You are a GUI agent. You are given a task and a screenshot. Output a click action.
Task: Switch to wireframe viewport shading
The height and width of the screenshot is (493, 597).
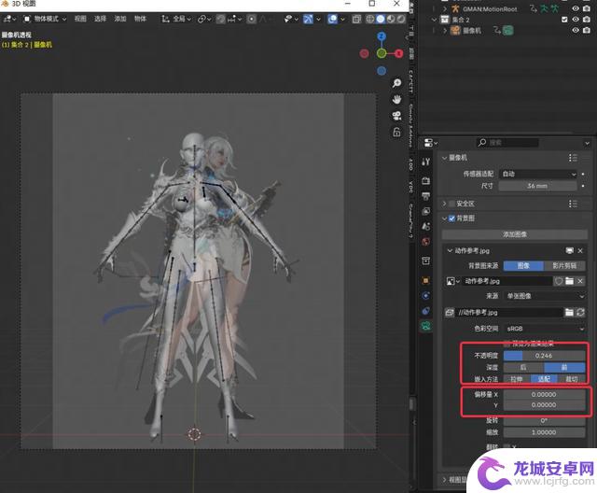pos(369,19)
